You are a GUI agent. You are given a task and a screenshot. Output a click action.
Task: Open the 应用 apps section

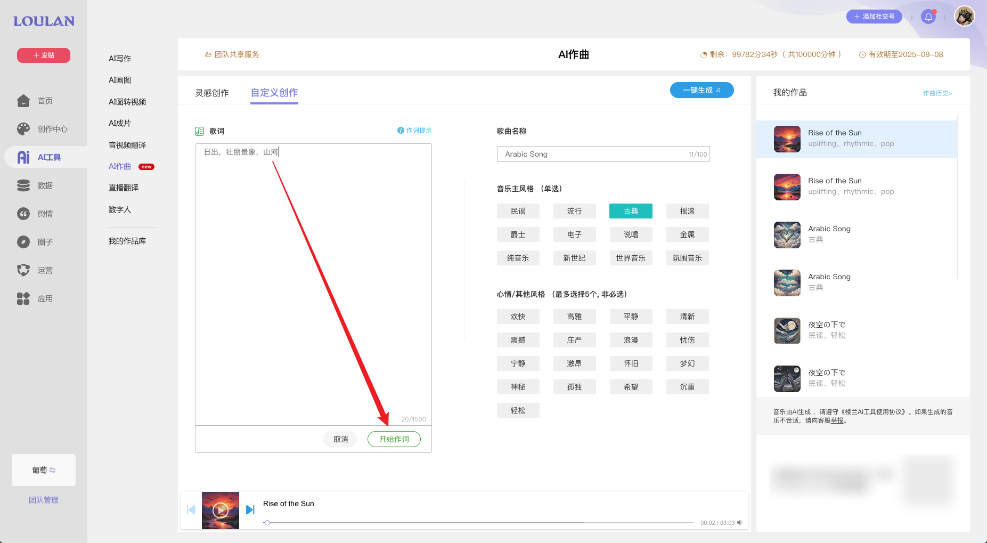(45, 298)
